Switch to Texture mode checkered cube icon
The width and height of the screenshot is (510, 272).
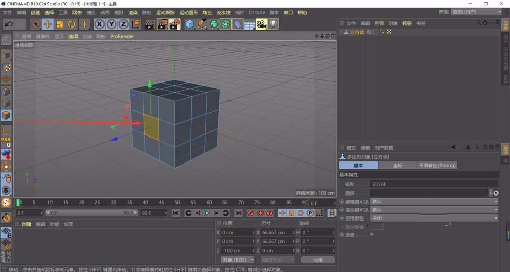click(6, 68)
